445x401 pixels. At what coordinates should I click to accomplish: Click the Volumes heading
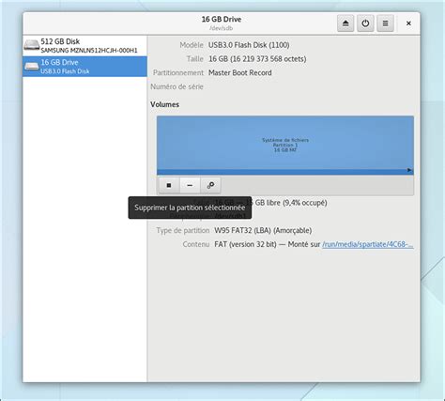pyautogui.click(x=164, y=104)
